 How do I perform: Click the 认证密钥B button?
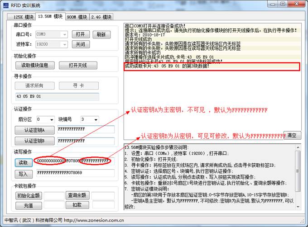(x=35, y=141)
